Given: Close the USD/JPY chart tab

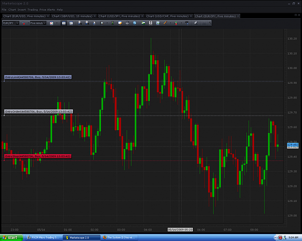Looking at the screenshot, I should (143, 16).
